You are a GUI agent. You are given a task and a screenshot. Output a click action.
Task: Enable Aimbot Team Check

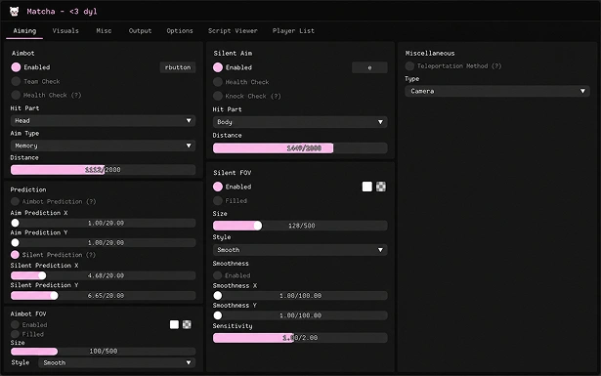tap(16, 82)
